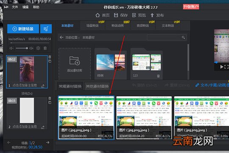Switch to 场景特效 tab

point(92,25)
